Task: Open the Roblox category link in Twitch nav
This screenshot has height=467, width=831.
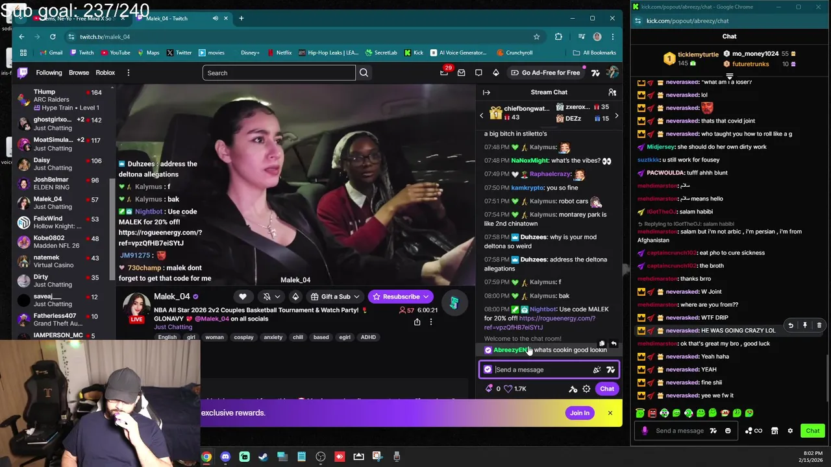Action: 105,73
